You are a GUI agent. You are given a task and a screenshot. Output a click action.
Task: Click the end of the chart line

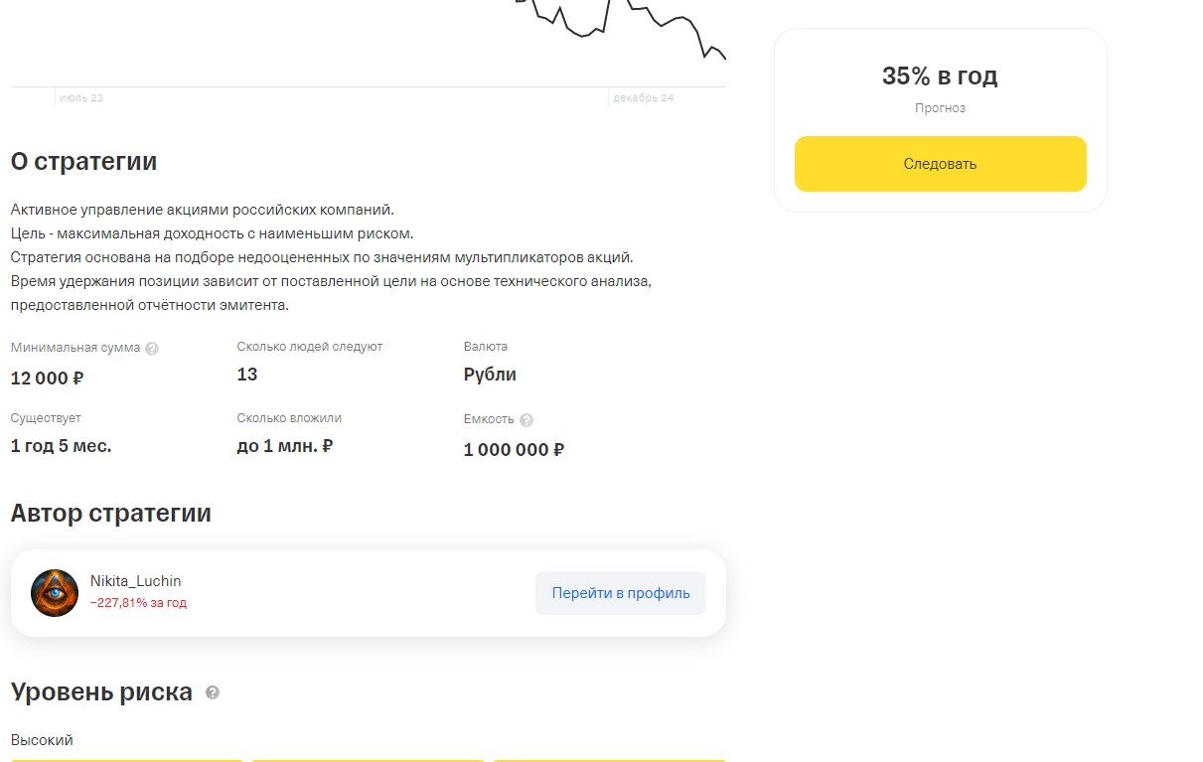(725, 58)
